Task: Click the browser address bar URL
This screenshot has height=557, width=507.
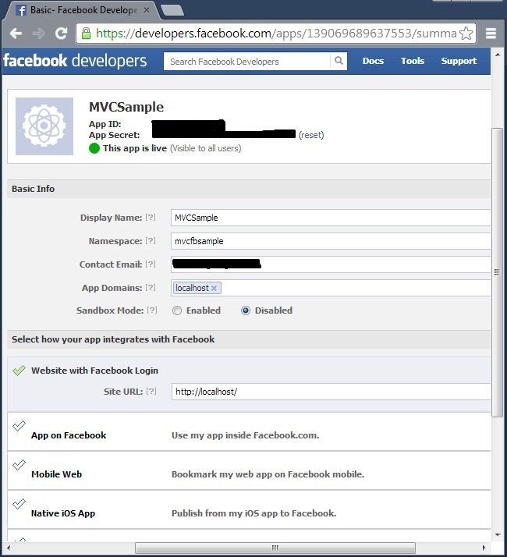Action: pos(276,34)
